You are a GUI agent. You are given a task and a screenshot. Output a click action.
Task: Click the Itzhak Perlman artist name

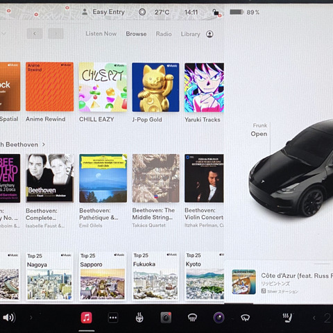[204, 225]
